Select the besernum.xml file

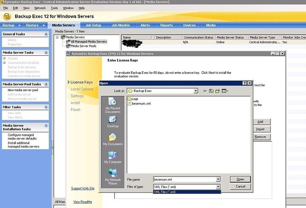click(139, 104)
